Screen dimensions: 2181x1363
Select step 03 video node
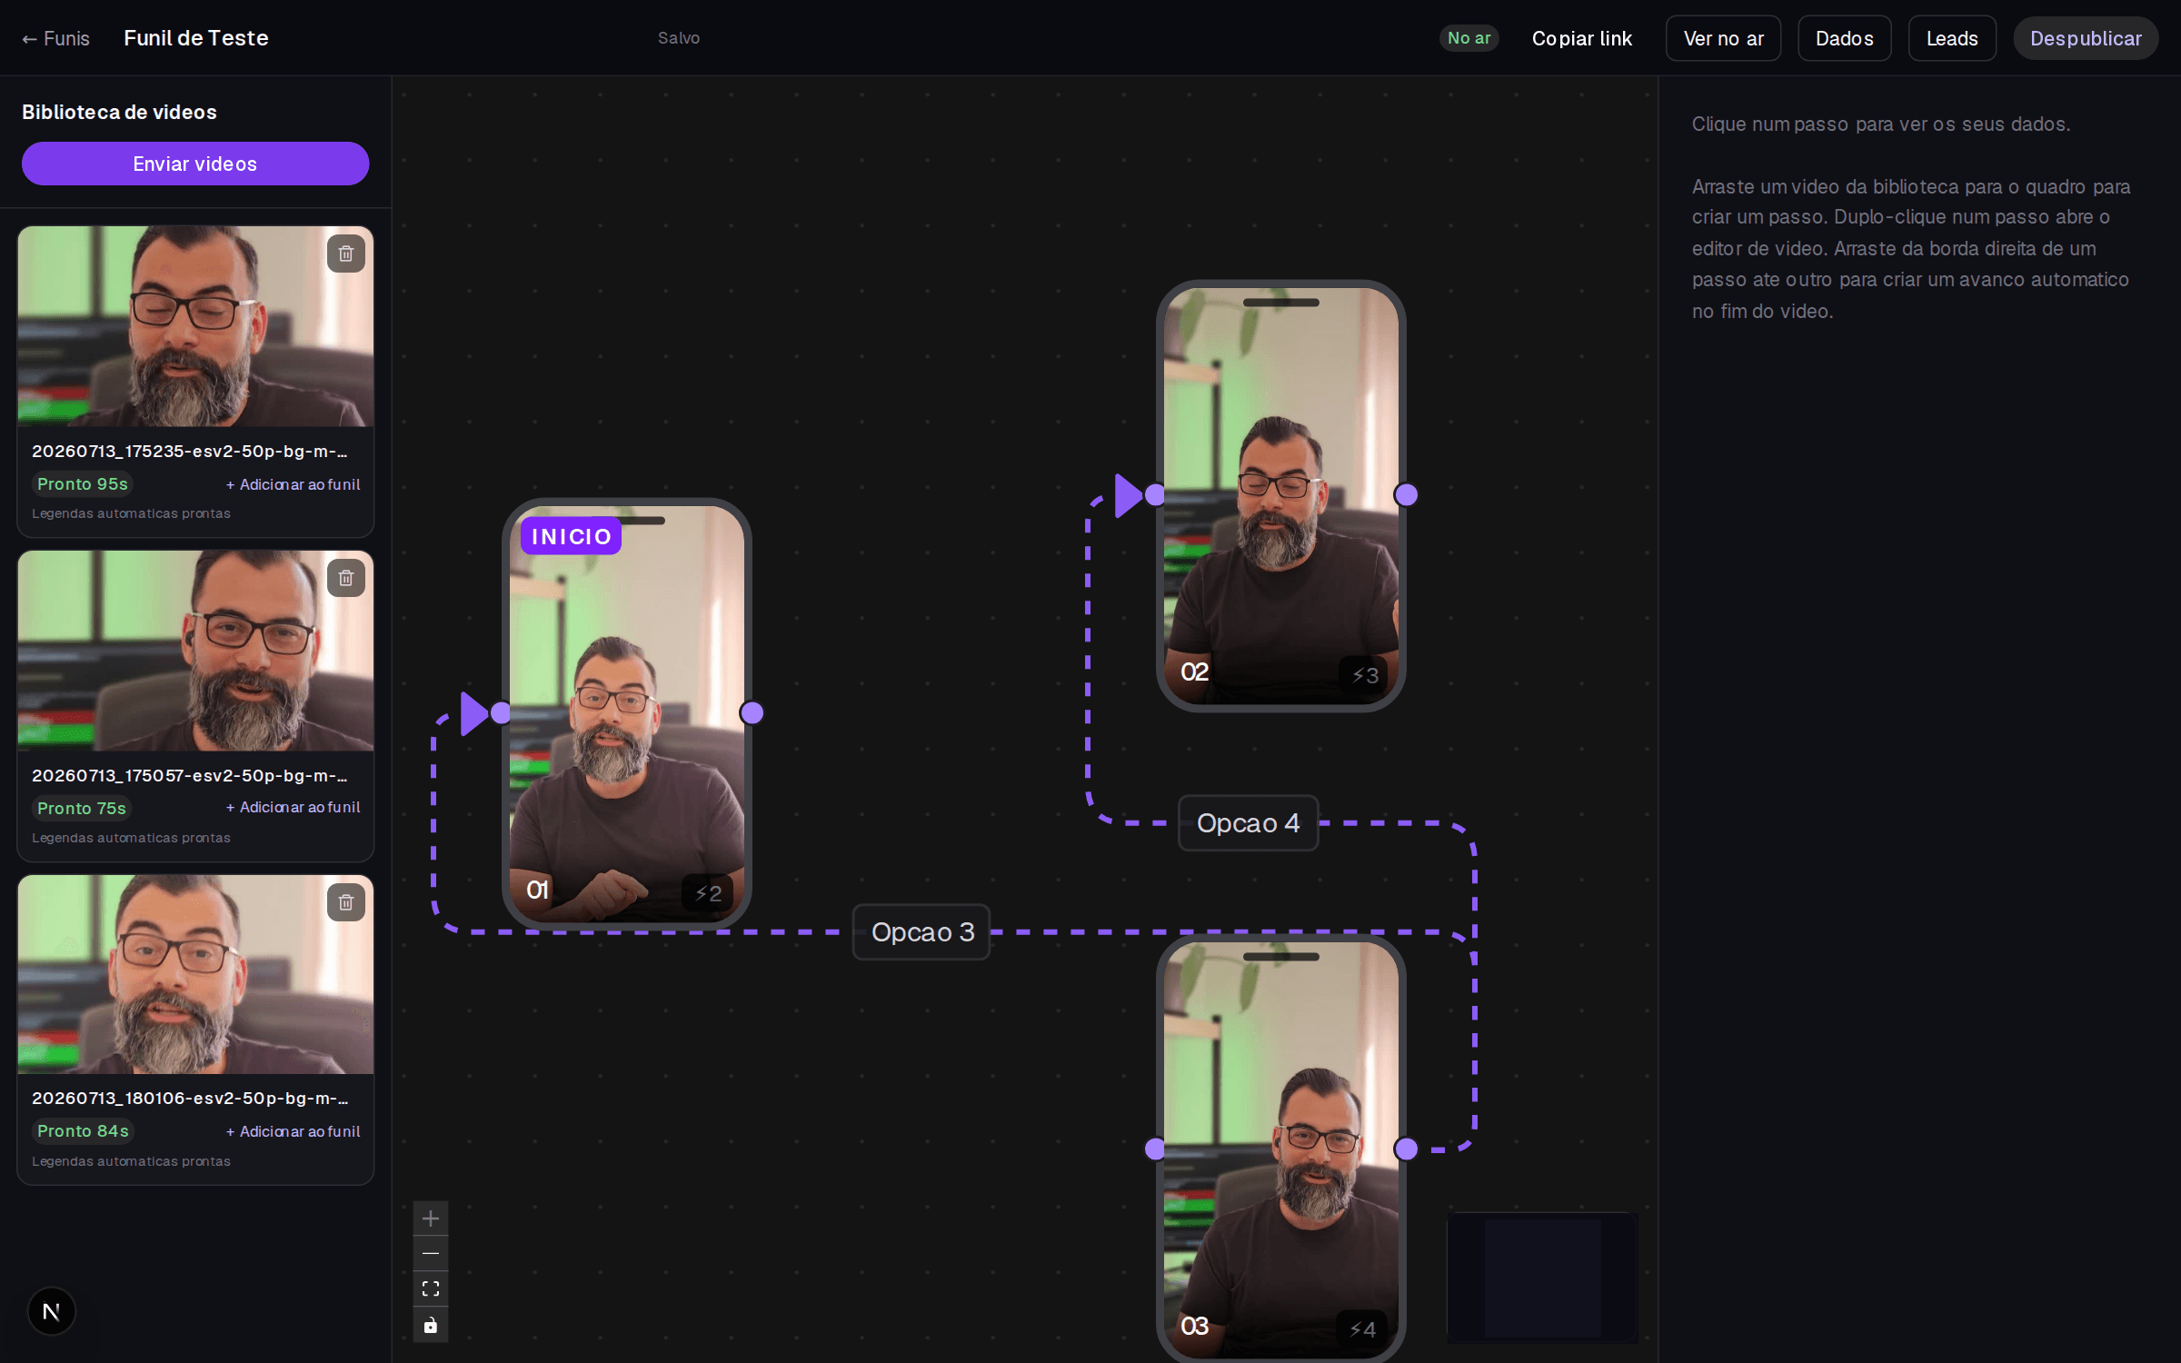[x=1281, y=1149]
